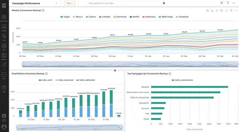Click the Account campaign label

tap(145, 108)
